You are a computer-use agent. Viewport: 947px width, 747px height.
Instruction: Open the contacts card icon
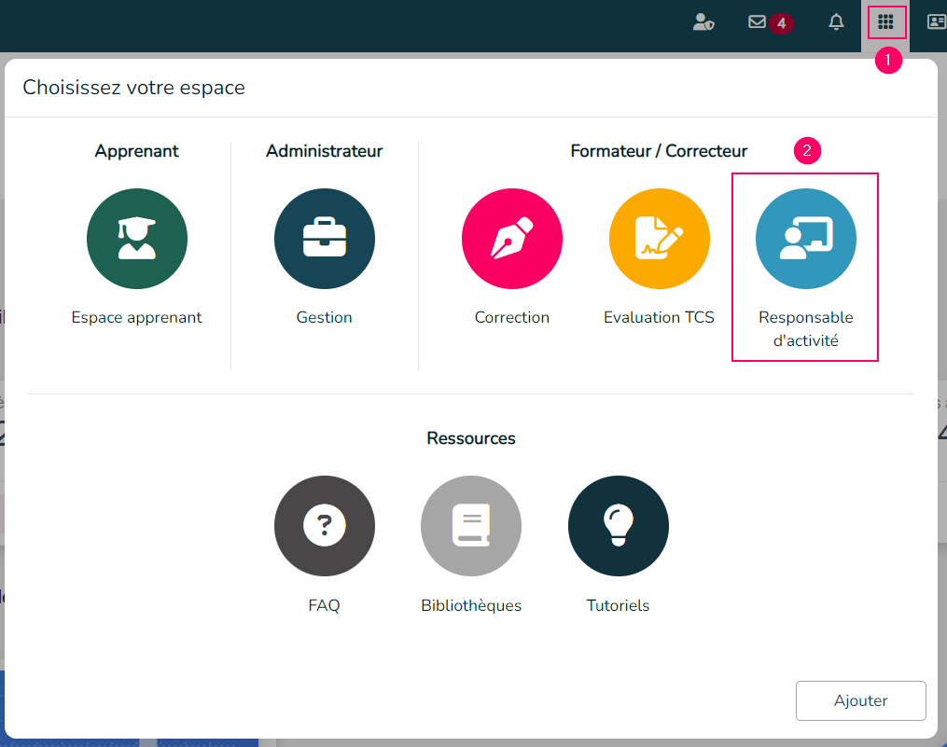click(x=936, y=21)
